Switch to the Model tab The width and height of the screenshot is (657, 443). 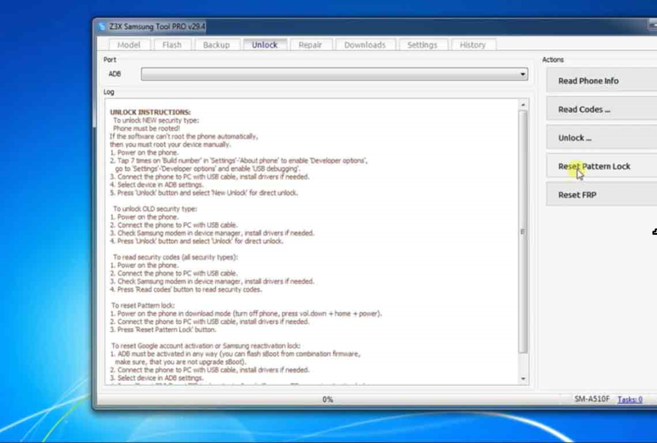point(128,45)
